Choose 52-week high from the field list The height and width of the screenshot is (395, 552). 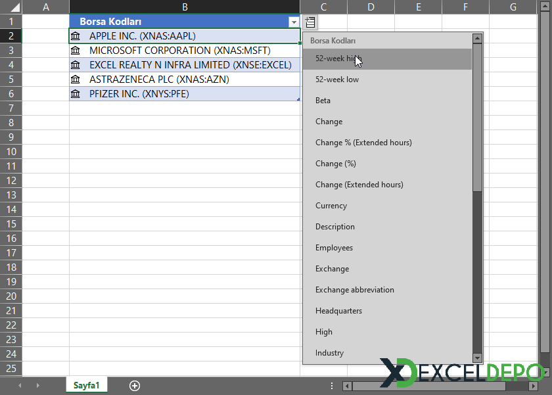coord(387,58)
